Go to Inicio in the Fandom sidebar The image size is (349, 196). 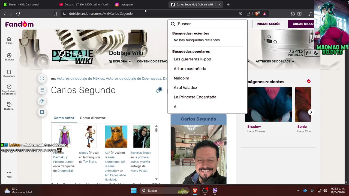(9, 41)
